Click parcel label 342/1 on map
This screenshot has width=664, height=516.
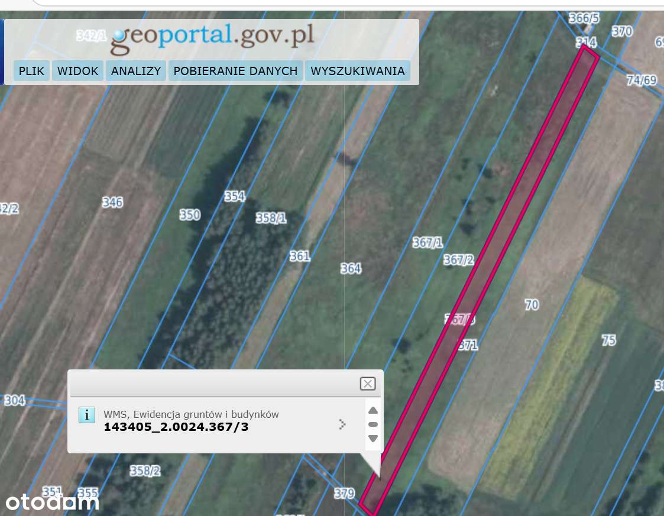92,35
